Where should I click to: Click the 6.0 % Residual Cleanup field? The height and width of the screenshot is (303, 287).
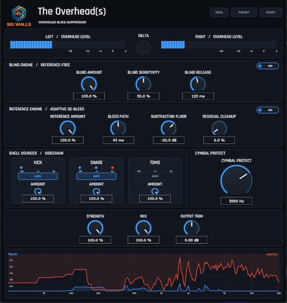click(x=219, y=140)
